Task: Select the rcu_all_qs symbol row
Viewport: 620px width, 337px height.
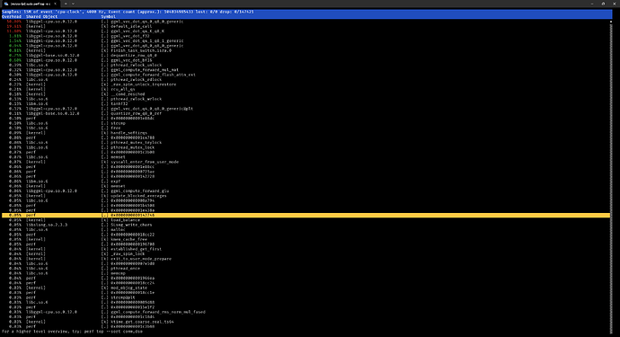Action: coord(306,89)
